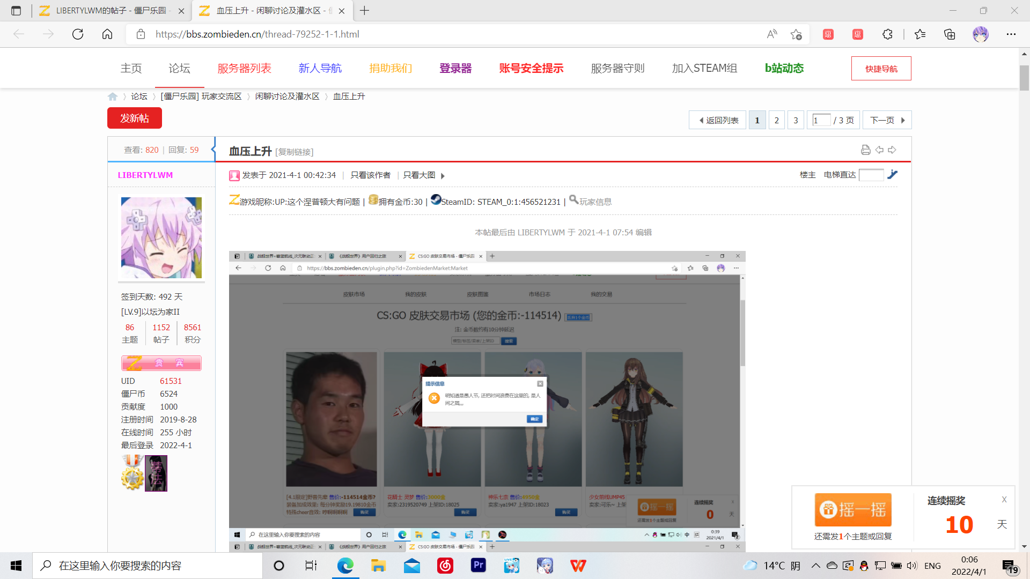
Task: Open a new browser tab
Action: (x=365, y=11)
